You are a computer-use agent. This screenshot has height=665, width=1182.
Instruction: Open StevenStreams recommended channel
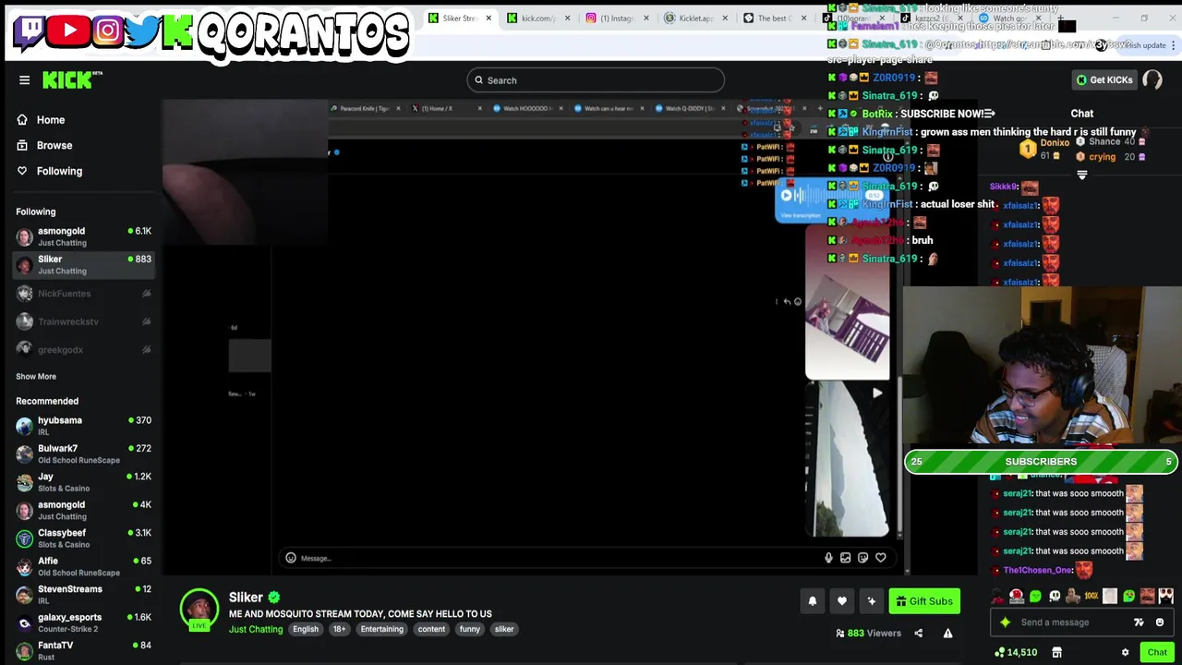(x=83, y=595)
